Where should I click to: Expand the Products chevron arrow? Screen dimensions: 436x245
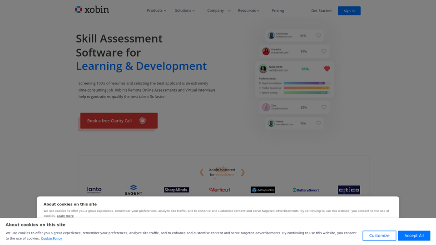pos(165,11)
